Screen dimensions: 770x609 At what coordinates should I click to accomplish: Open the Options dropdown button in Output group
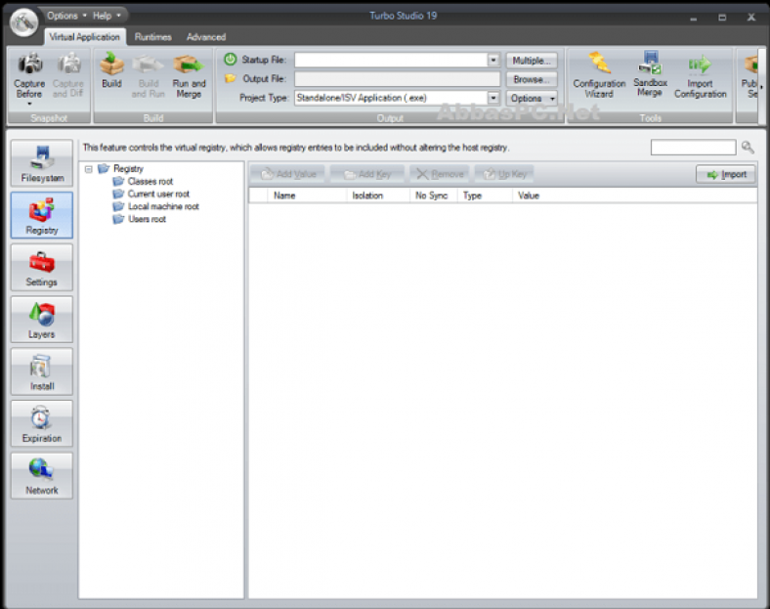pyautogui.click(x=532, y=98)
